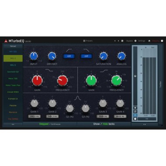The height and width of the screenshot is (166, 166).
Task: Click the green GAIN knob
Action: pos(91,80)
